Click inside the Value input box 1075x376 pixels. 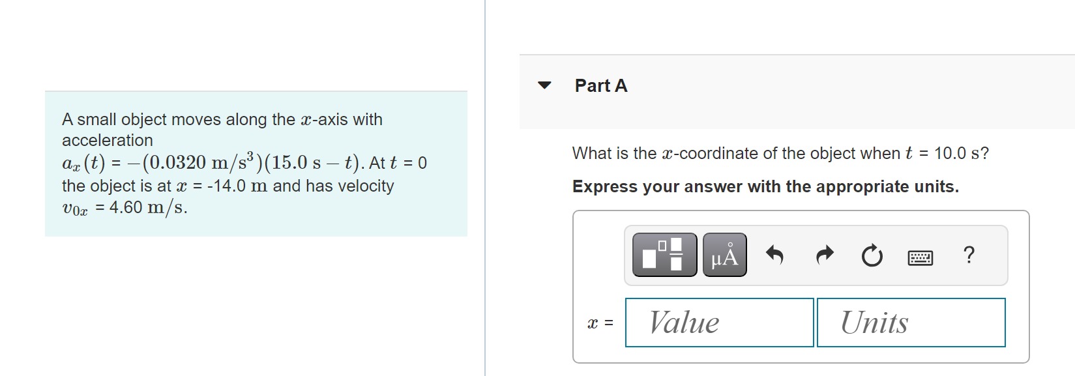pos(719,322)
